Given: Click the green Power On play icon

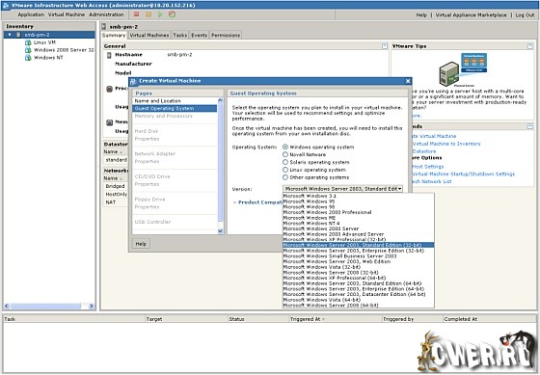Looking at the screenshot, I should (160, 14).
